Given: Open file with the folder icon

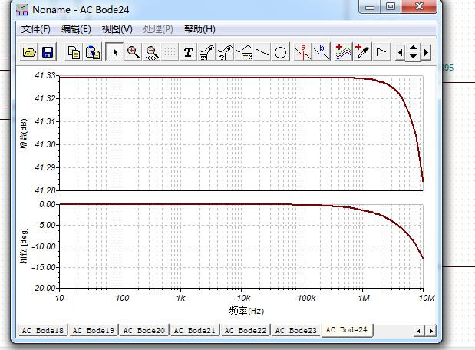Looking at the screenshot, I should tap(29, 52).
